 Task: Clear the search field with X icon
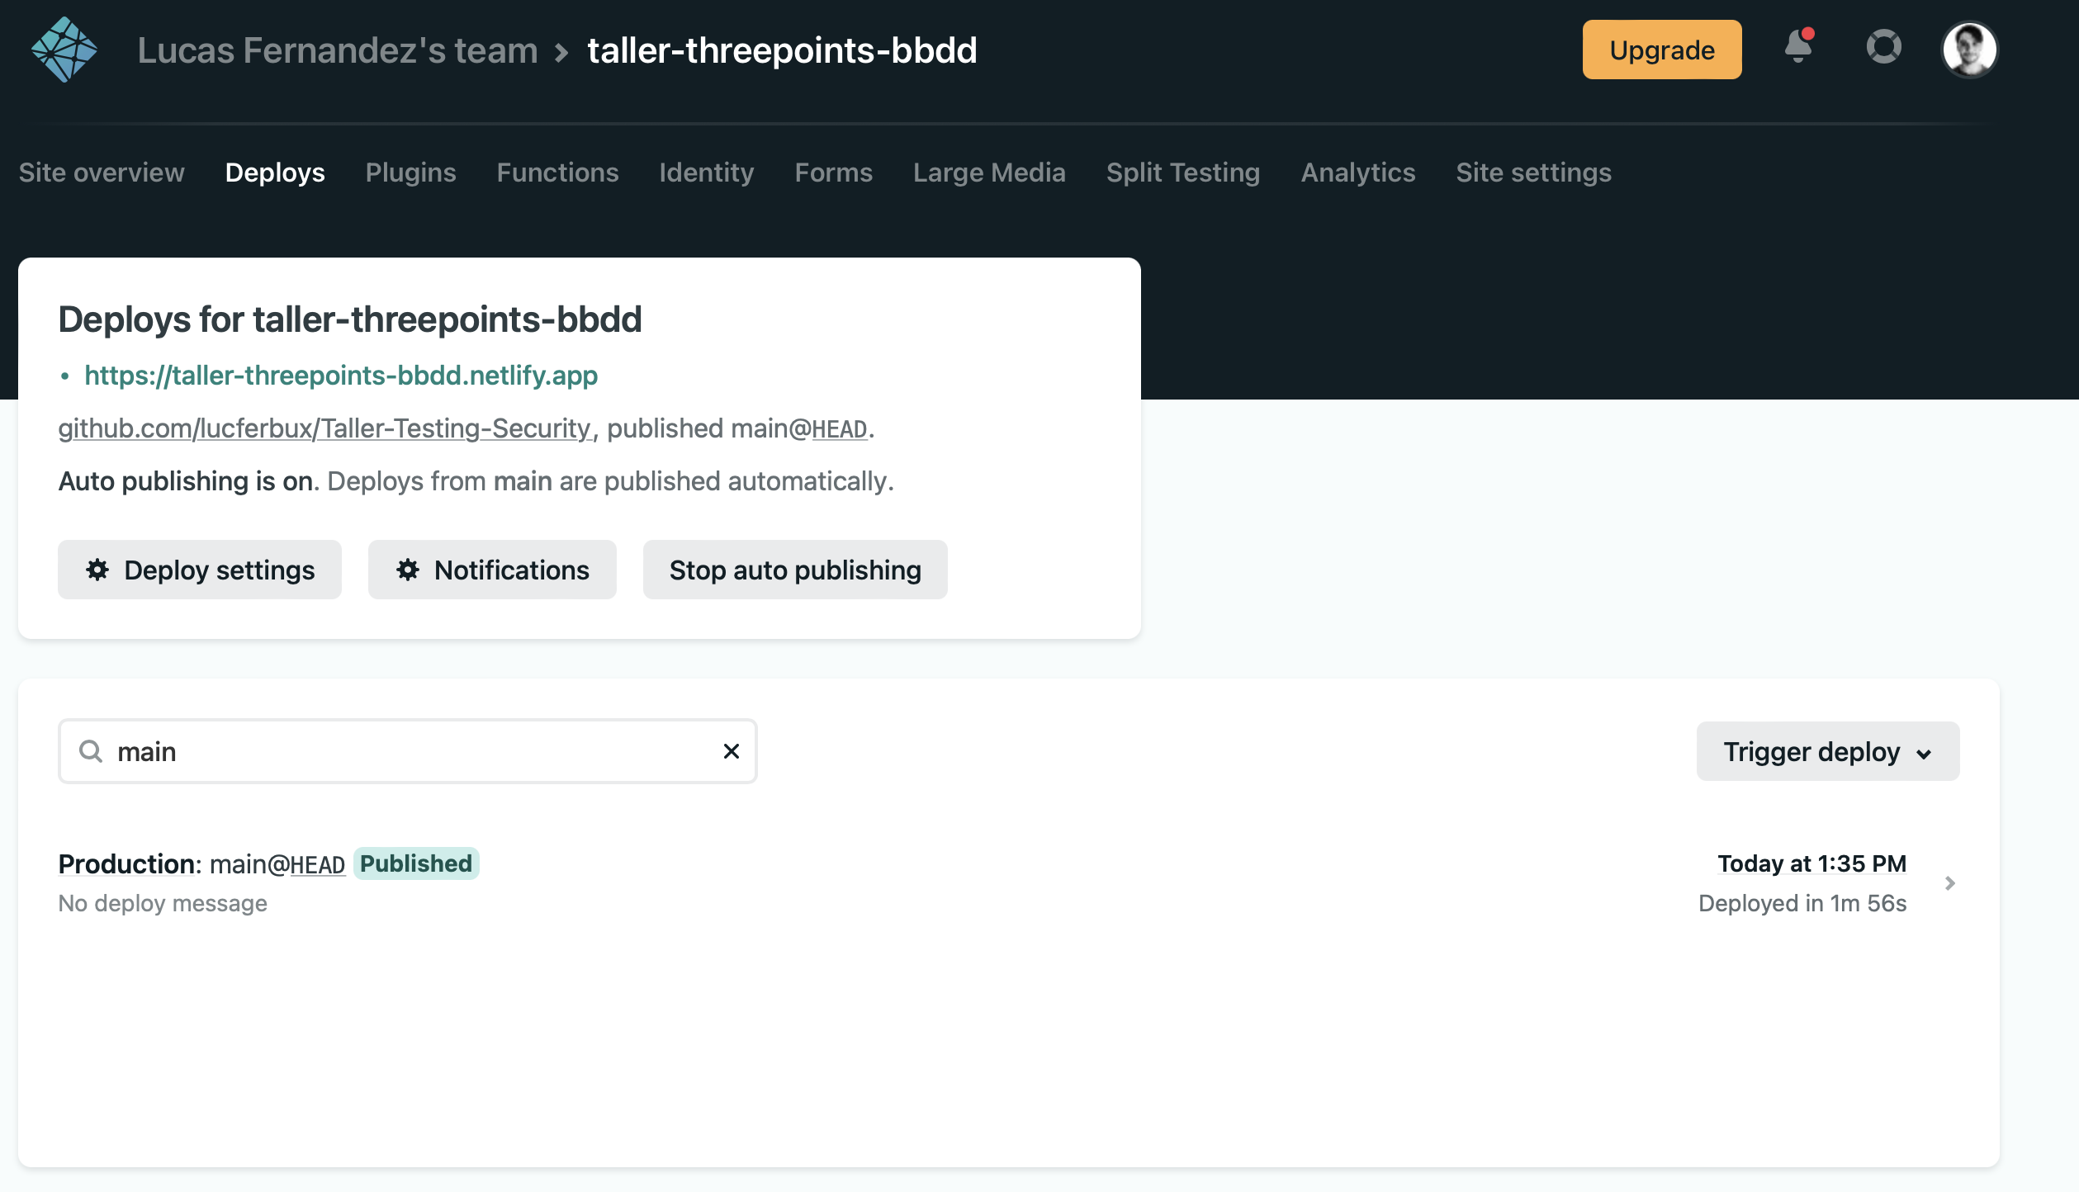(x=731, y=751)
